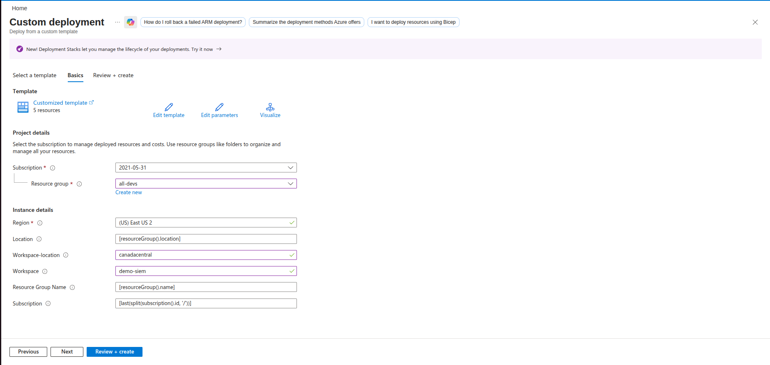
Task: Switch to the Review + create tab
Action: pyautogui.click(x=113, y=76)
